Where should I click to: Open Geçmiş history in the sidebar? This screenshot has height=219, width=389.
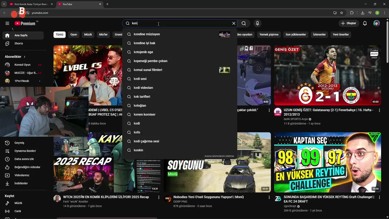point(23,143)
